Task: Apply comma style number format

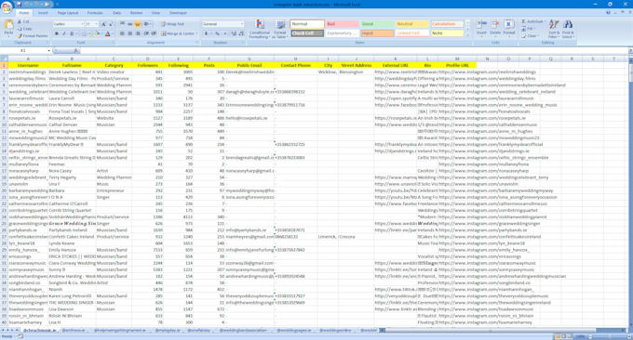Action: [224, 33]
